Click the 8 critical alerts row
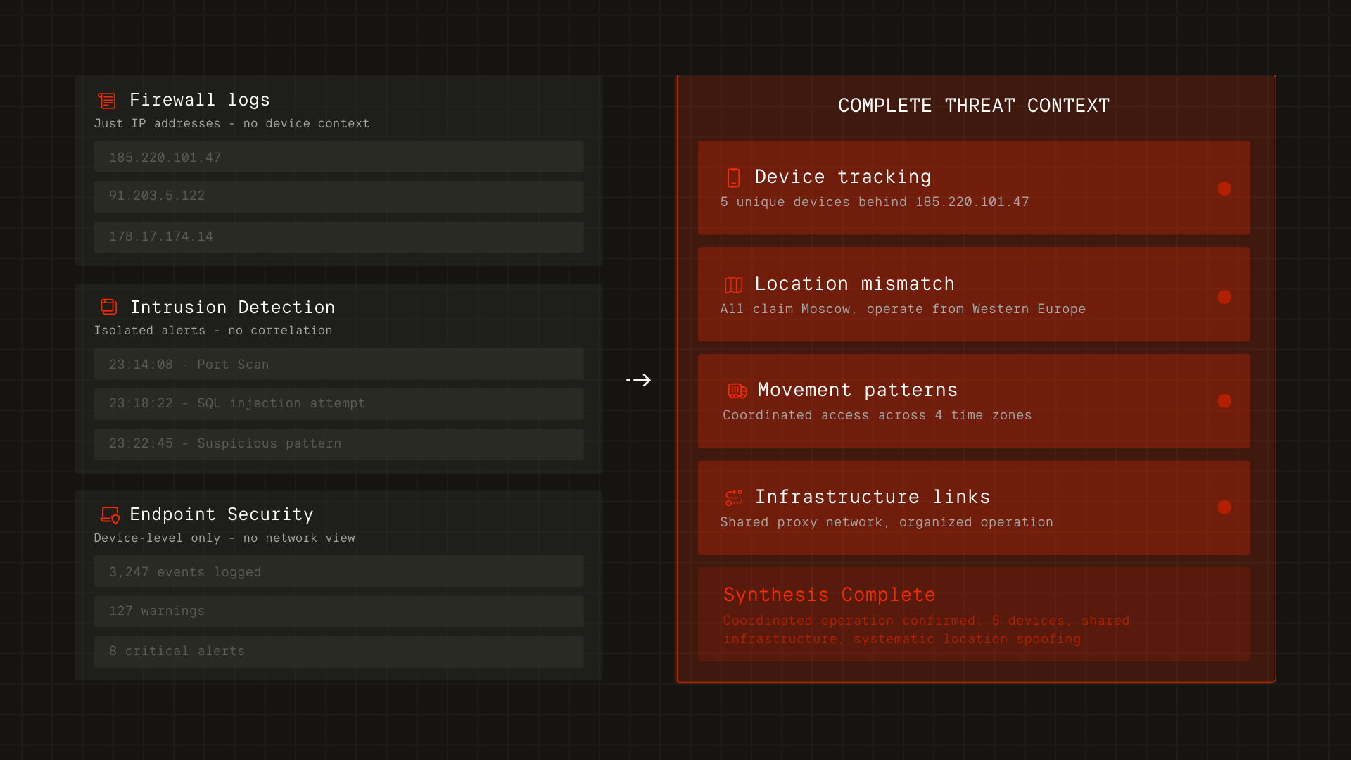The image size is (1351, 760). [x=338, y=652]
